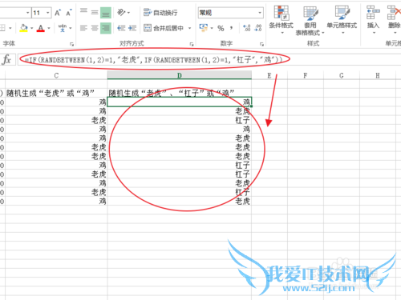Image resolution: width=401 pixels, height=300 pixels.
Task: Open the font name dropdown arrow
Action: pyautogui.click(x=27, y=13)
